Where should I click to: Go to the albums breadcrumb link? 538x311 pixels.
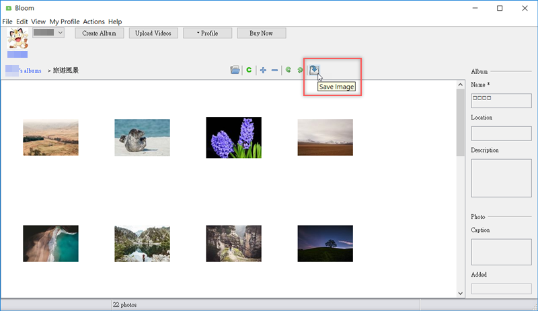(x=30, y=71)
